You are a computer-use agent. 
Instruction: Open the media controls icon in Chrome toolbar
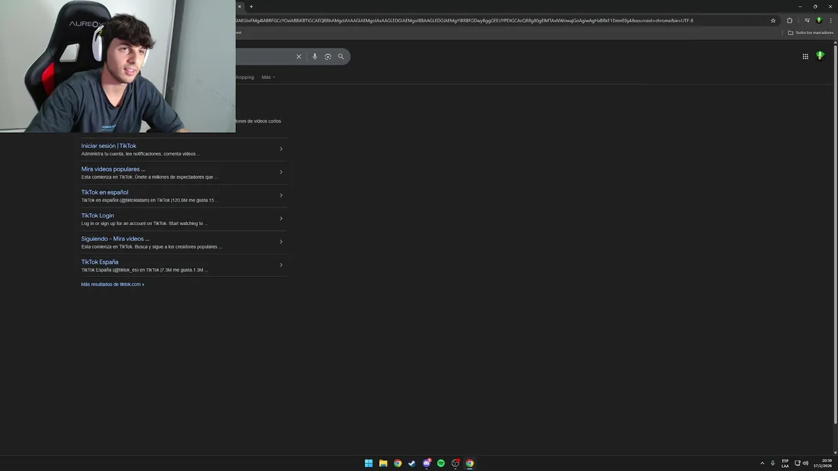[807, 20]
